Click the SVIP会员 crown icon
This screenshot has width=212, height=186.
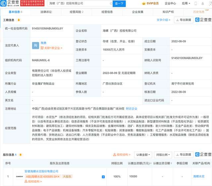144,4
